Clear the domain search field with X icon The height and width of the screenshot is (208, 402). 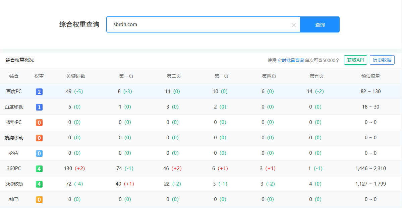point(294,25)
